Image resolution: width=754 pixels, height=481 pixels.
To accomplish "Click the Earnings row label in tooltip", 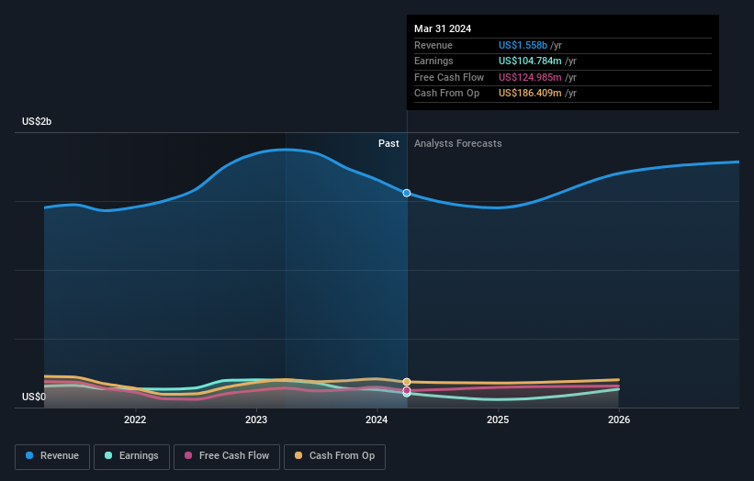I will 433,61.
